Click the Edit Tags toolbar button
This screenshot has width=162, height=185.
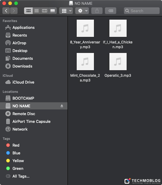pyautogui.click(x=111, y=11)
